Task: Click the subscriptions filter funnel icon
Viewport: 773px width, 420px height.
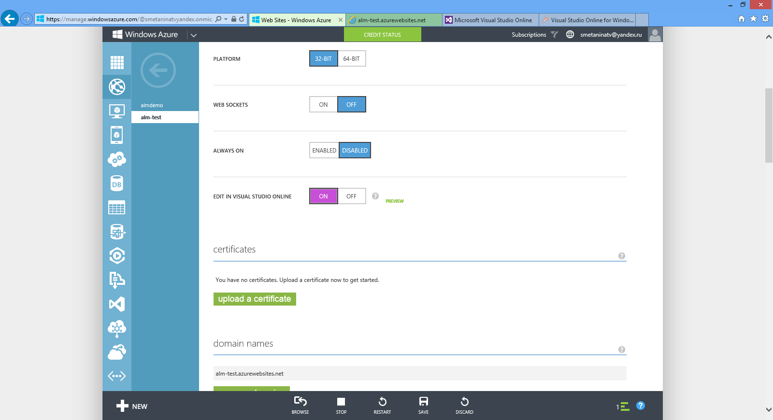Action: (554, 34)
